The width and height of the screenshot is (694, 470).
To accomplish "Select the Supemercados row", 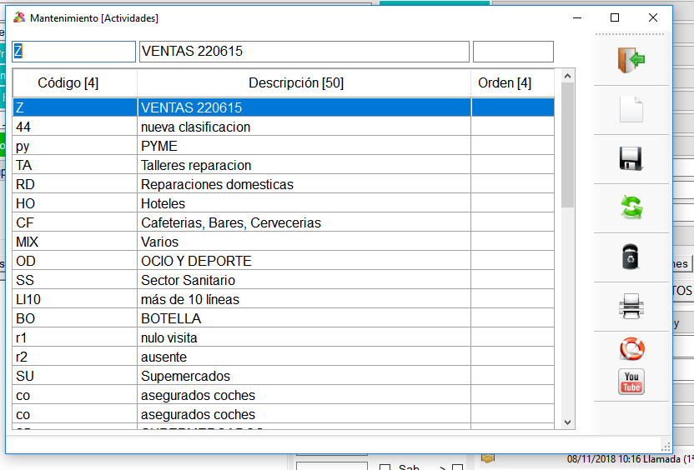I will pos(284,376).
